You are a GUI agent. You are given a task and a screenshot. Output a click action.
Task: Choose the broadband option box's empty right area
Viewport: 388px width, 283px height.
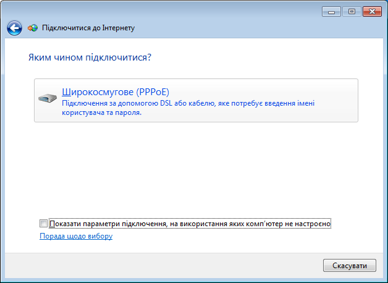coord(337,100)
